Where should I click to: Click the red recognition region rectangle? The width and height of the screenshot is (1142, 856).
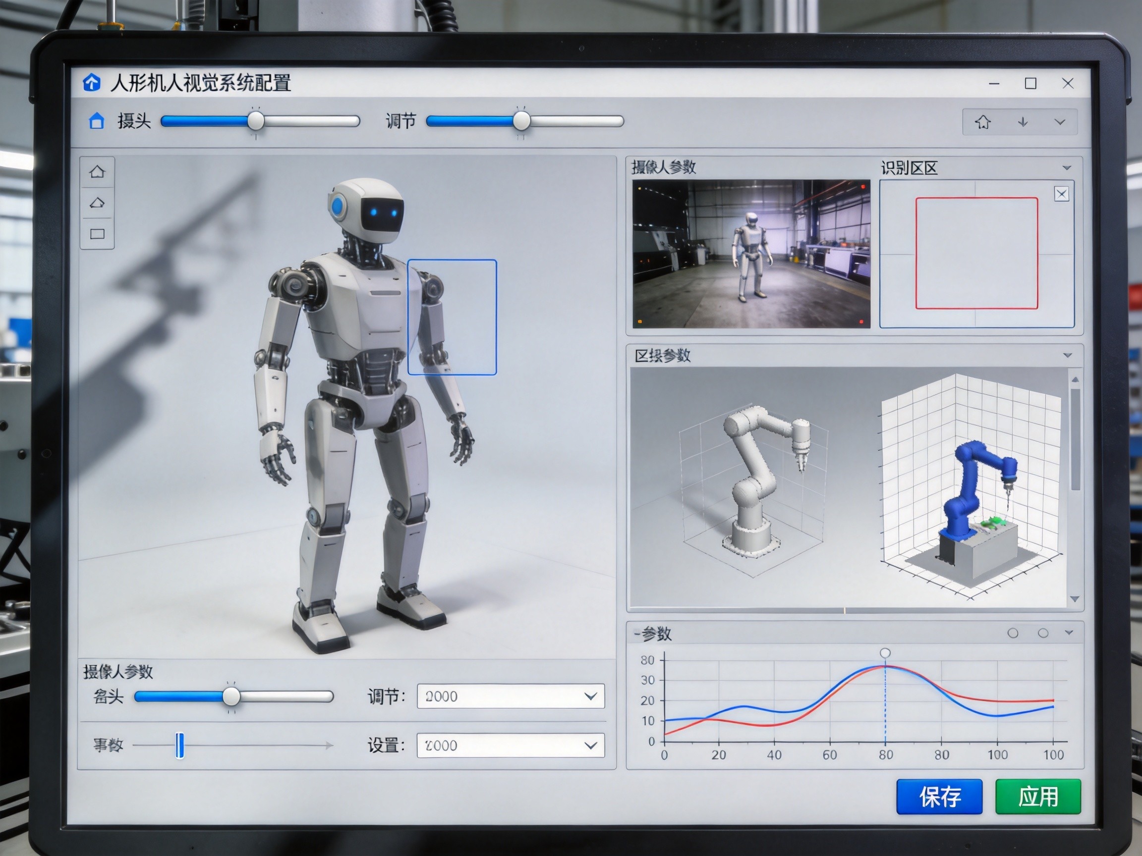coord(977,253)
